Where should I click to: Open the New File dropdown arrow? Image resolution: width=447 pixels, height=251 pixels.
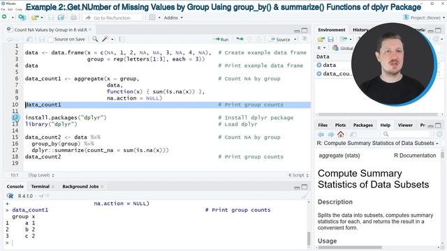point(13,17)
